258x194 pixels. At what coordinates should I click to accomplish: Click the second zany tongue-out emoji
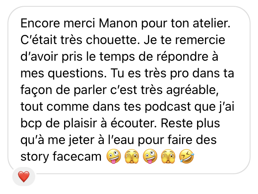tap(150, 156)
